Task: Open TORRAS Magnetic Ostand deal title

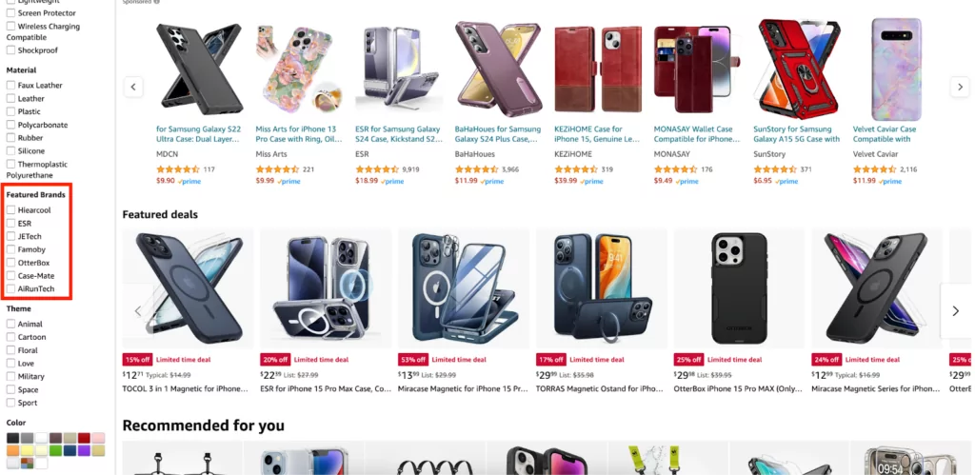Action: coord(600,388)
